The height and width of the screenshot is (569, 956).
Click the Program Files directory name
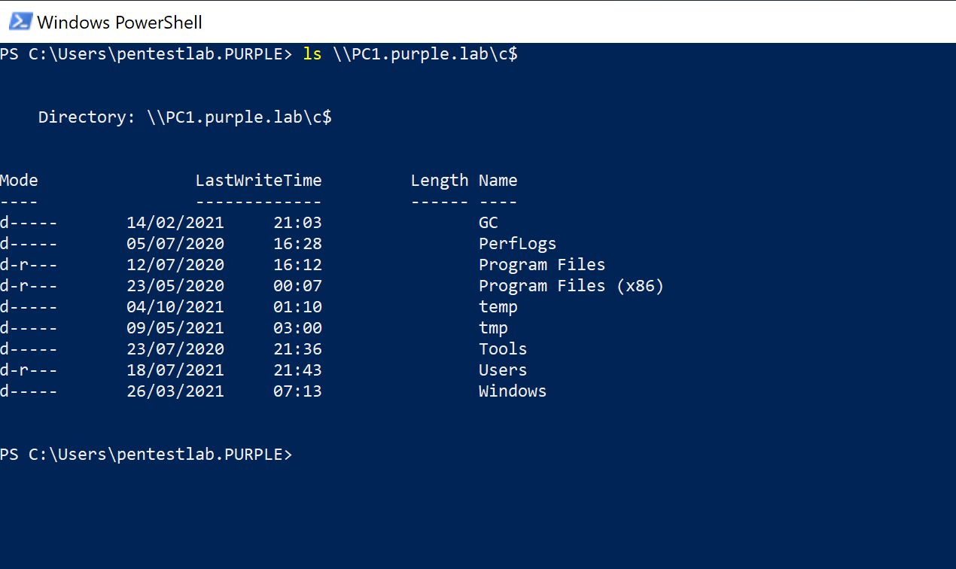pos(542,265)
